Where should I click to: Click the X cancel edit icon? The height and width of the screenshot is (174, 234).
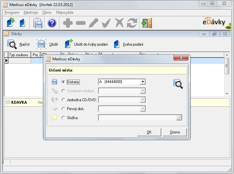[119, 23]
